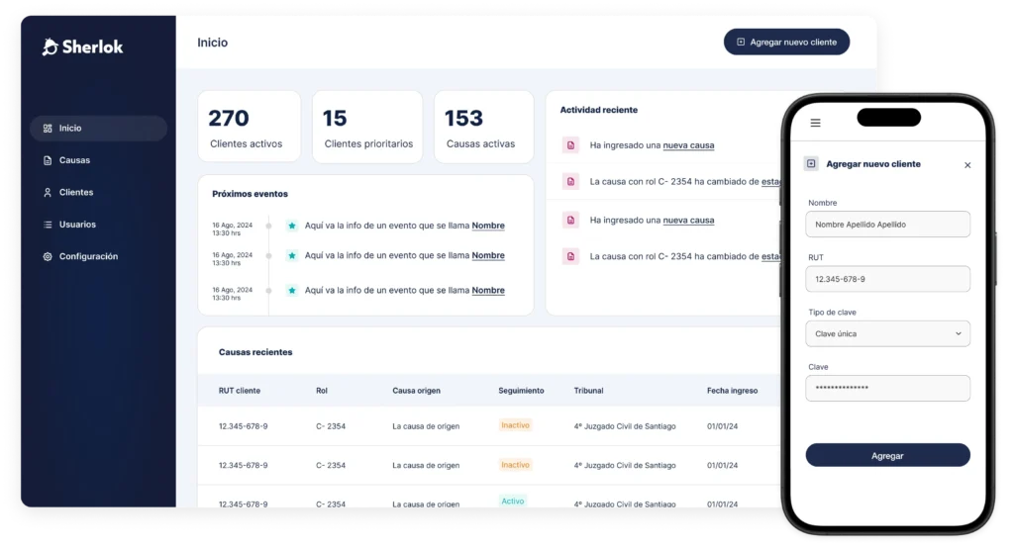Close the mobile Agregar nuevo cliente form

(x=967, y=165)
